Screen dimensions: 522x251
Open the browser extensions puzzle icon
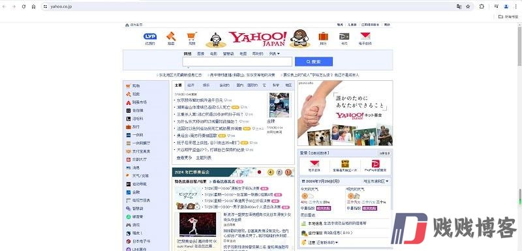tap(482, 7)
